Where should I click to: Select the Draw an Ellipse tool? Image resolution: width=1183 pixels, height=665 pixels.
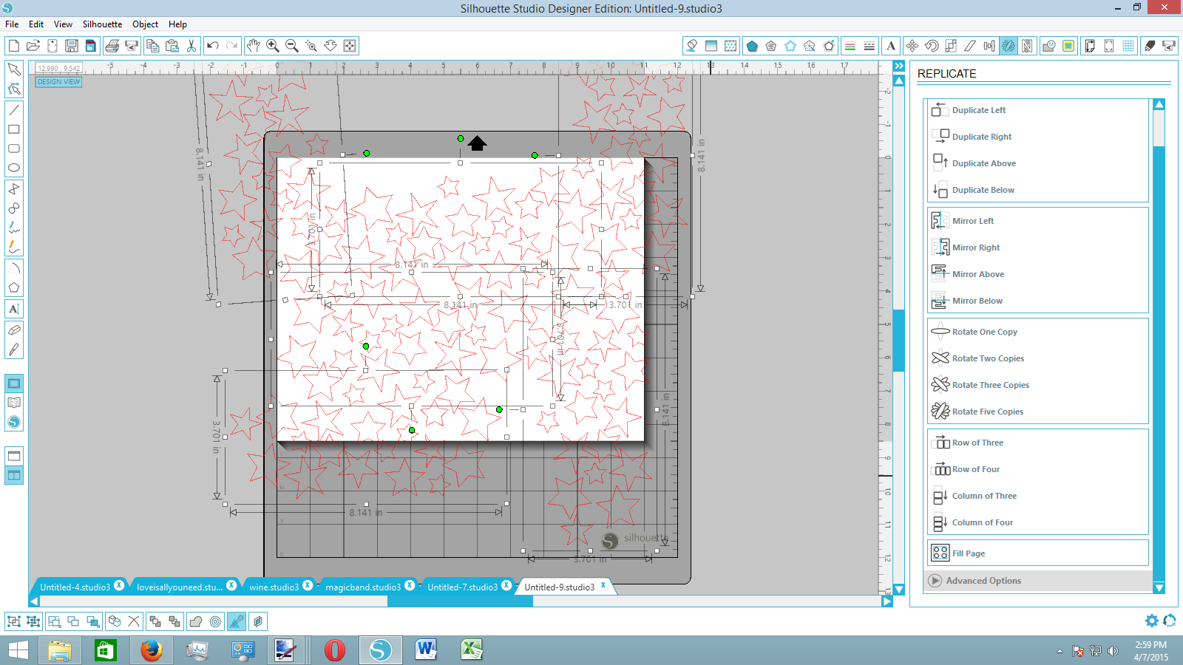pos(13,168)
